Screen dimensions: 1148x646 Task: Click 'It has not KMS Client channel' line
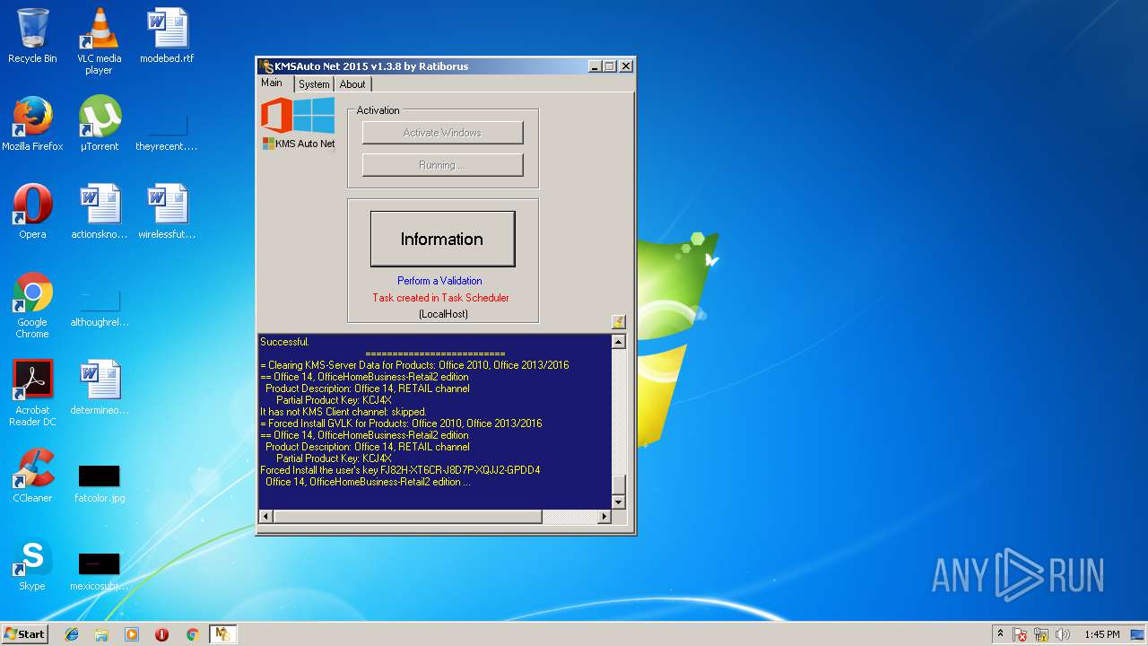[344, 412]
